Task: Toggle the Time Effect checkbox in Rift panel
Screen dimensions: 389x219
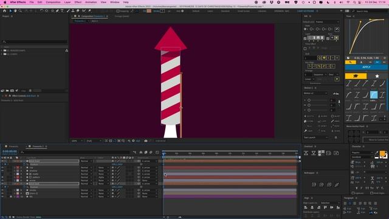Action: click(x=305, y=49)
